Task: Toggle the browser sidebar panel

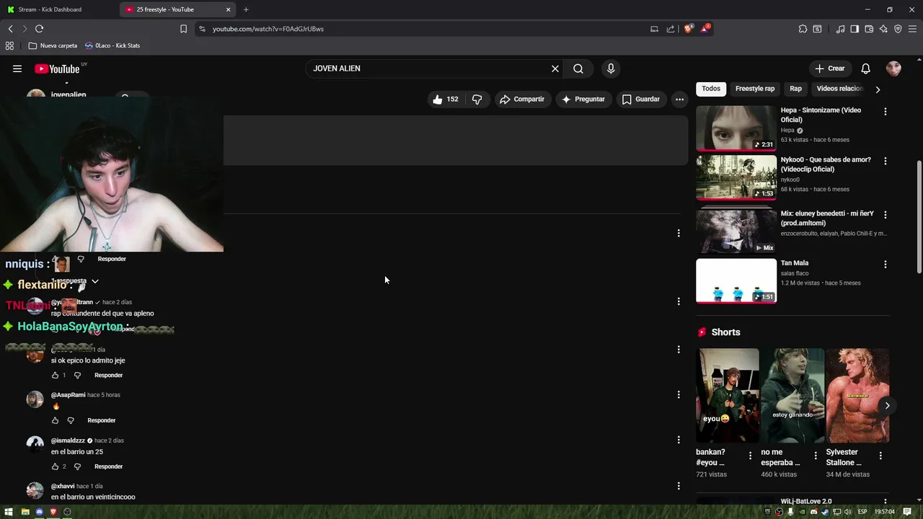Action: [854, 29]
